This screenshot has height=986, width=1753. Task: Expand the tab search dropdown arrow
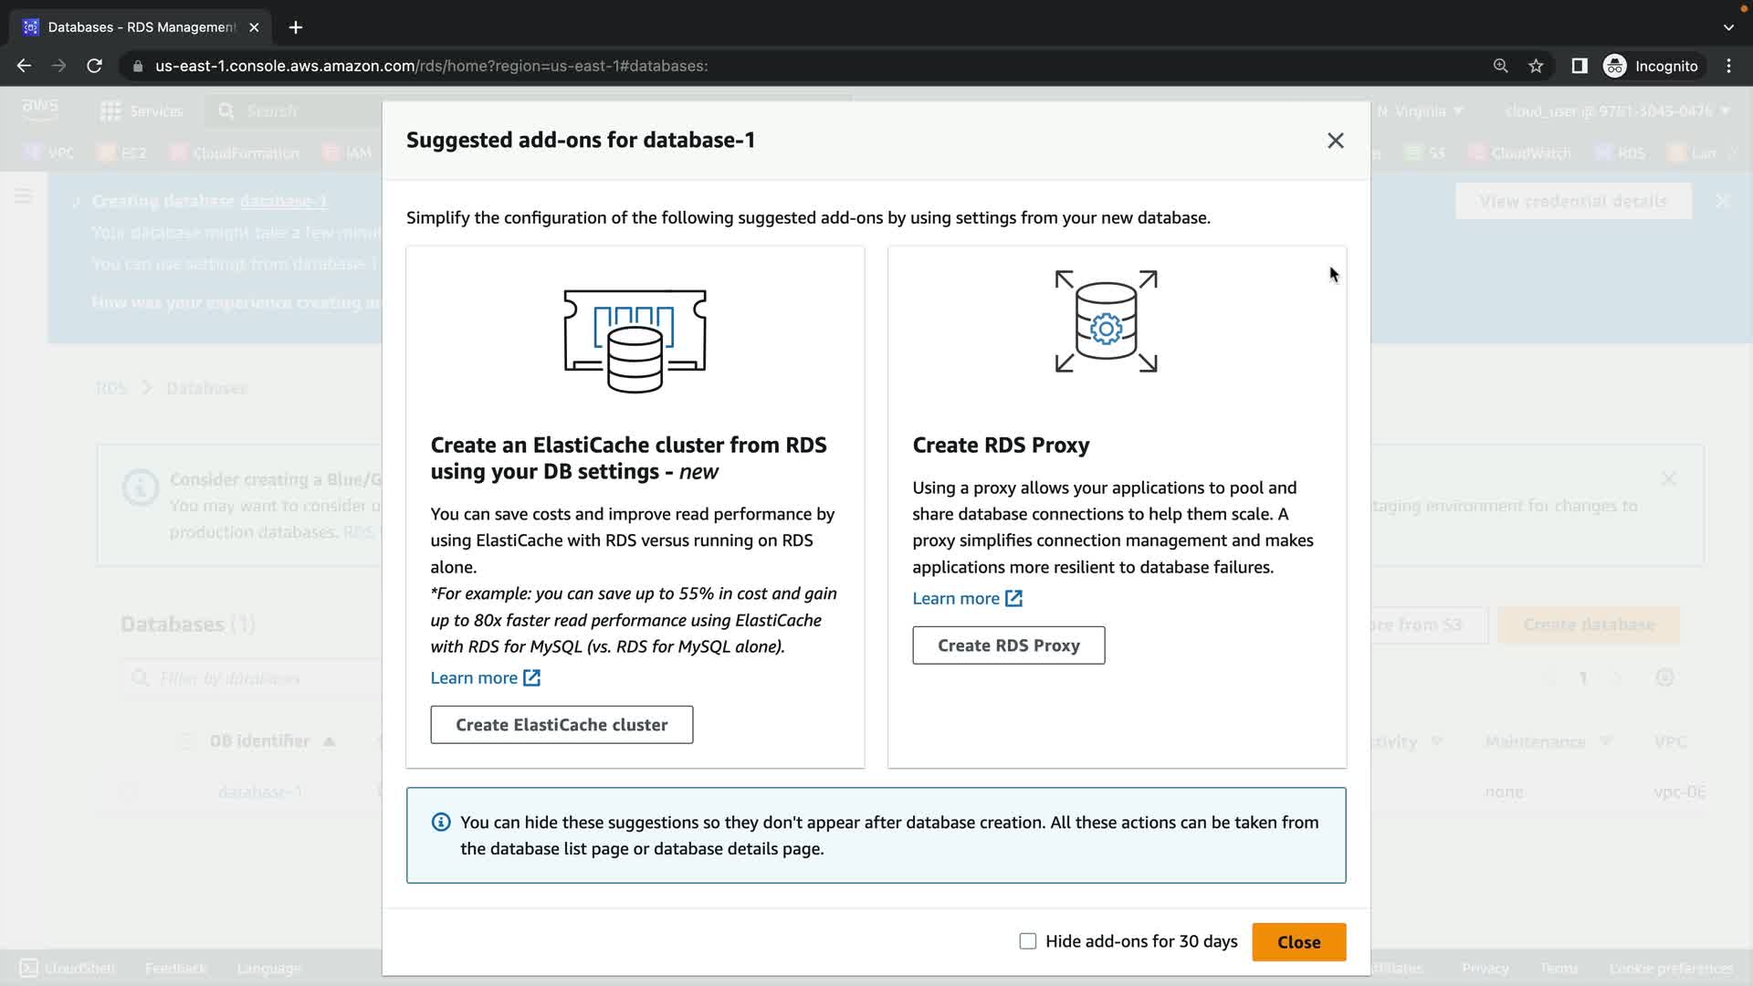tap(1727, 27)
